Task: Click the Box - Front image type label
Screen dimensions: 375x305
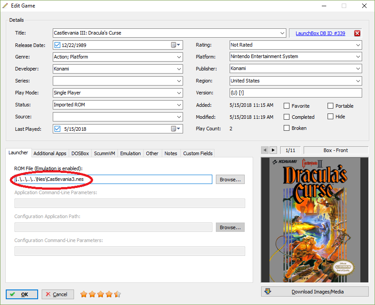Action: tap(336, 150)
